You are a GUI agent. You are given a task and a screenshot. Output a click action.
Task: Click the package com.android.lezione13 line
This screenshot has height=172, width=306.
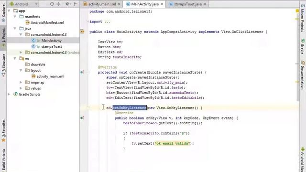pyautogui.click(x=120, y=11)
